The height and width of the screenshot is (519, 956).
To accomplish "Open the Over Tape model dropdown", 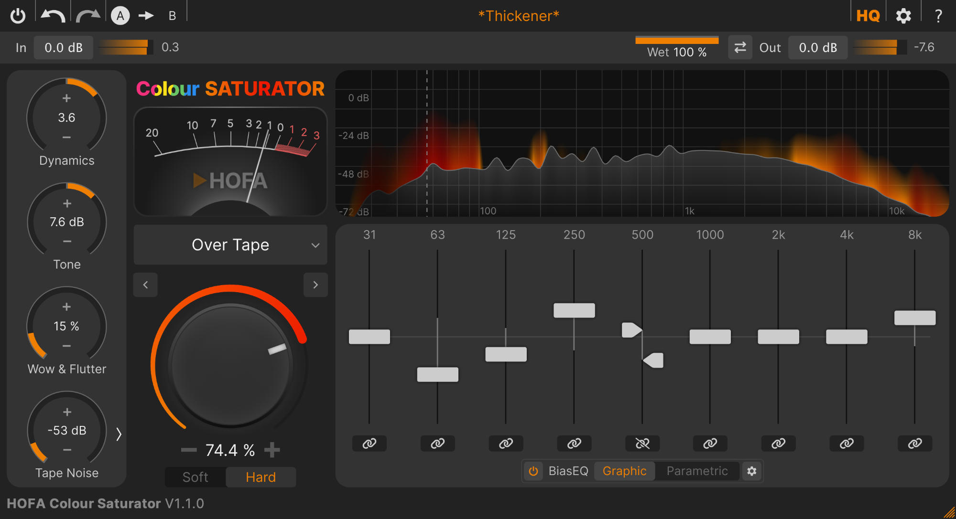I will (x=230, y=245).
